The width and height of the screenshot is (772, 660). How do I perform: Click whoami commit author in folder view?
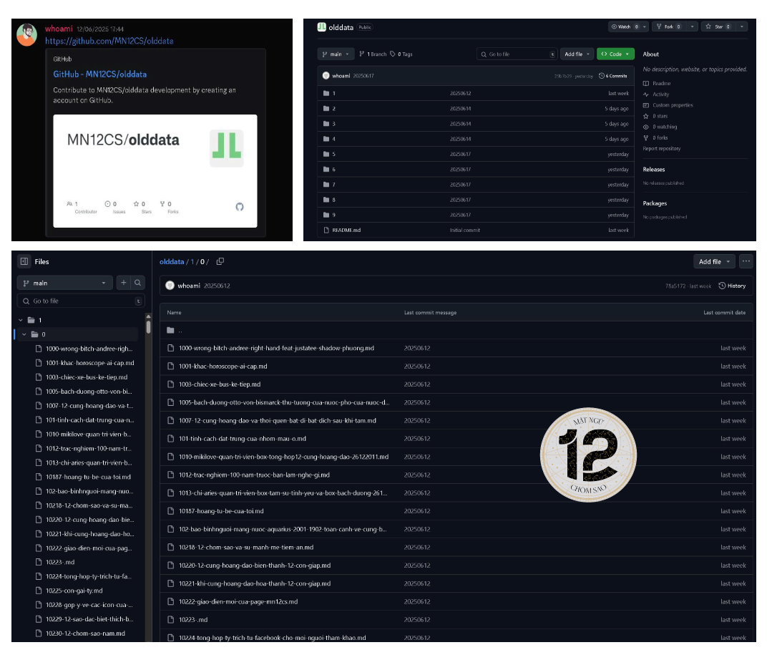189,286
